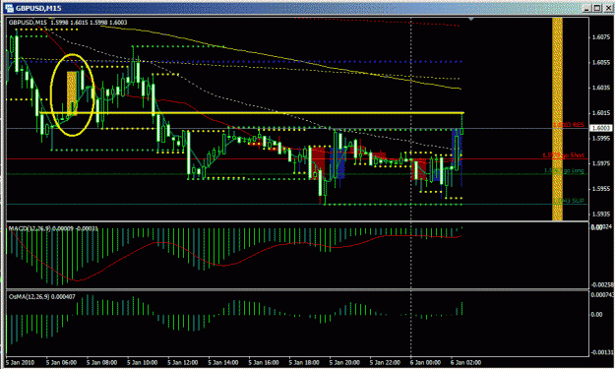Image resolution: width=615 pixels, height=369 pixels.
Task: Select the red RES resistance level label
Action: [x=569, y=125]
